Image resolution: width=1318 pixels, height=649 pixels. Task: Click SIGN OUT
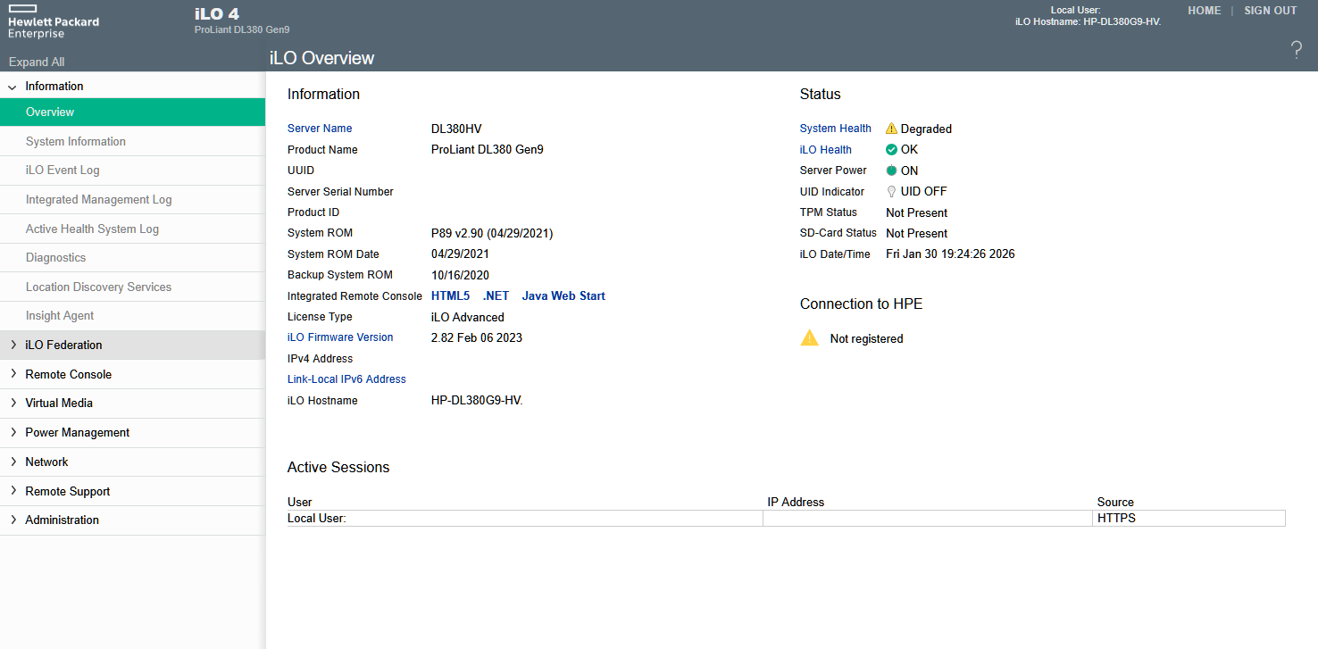pyautogui.click(x=1270, y=10)
